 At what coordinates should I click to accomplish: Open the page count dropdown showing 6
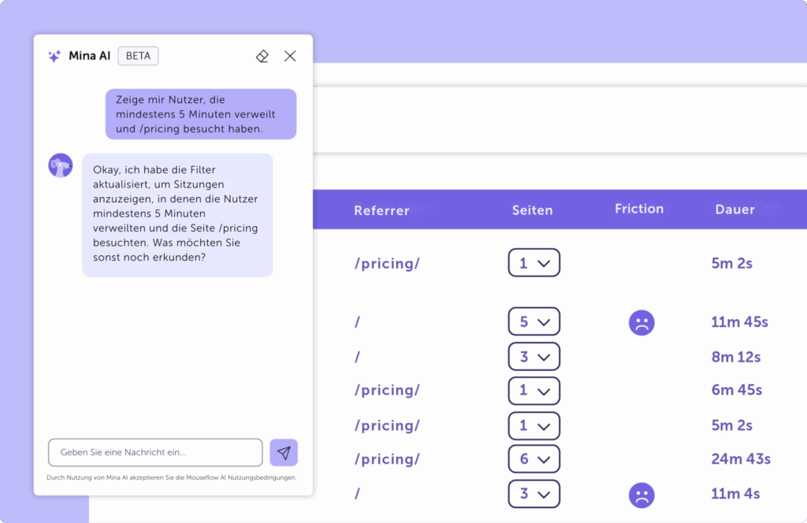click(x=534, y=458)
